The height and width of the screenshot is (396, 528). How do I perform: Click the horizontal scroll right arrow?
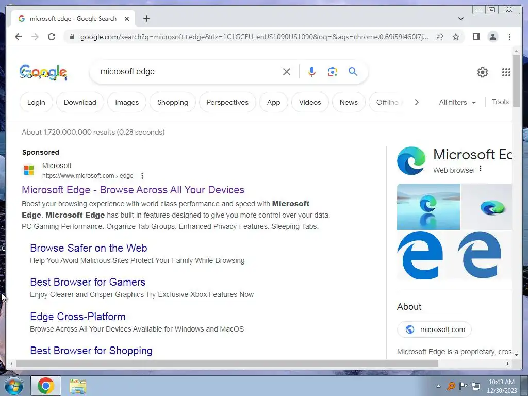point(508,364)
